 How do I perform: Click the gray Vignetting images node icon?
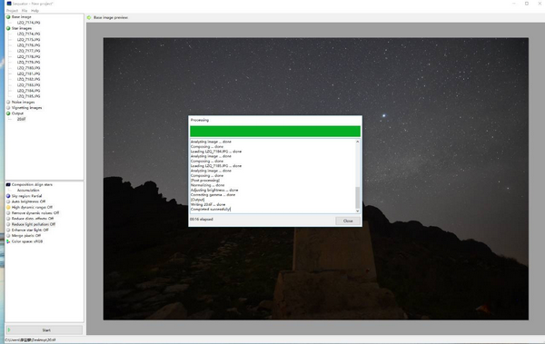[x=8, y=108]
